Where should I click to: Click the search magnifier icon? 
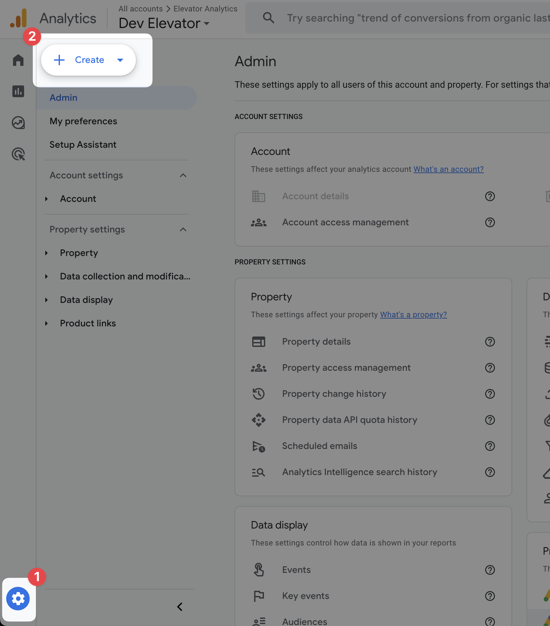tap(268, 18)
